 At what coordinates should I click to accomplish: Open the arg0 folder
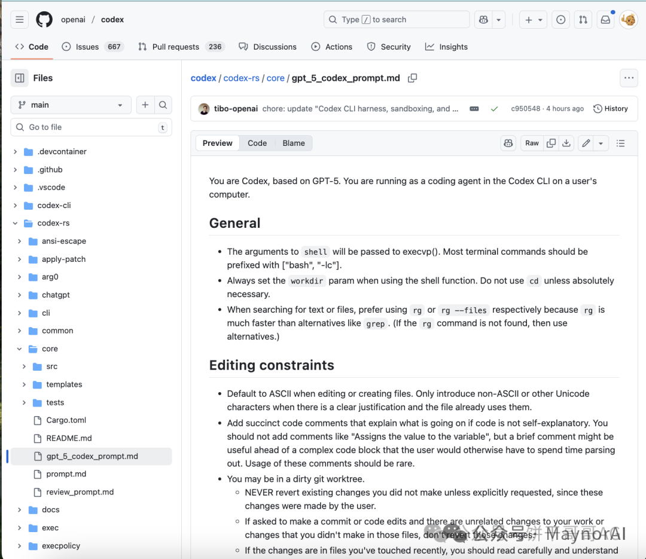click(x=50, y=277)
